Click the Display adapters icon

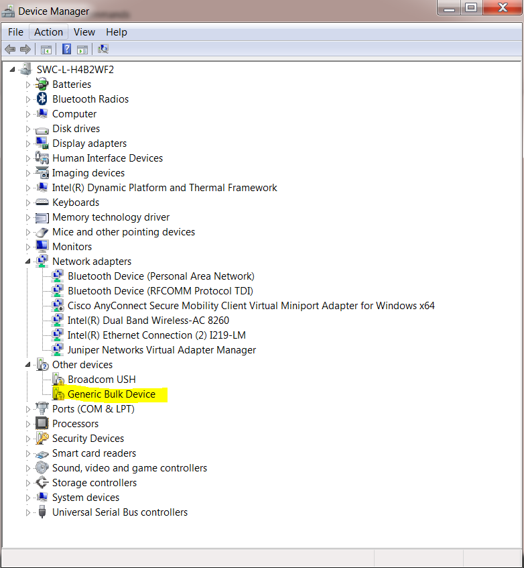coord(42,143)
